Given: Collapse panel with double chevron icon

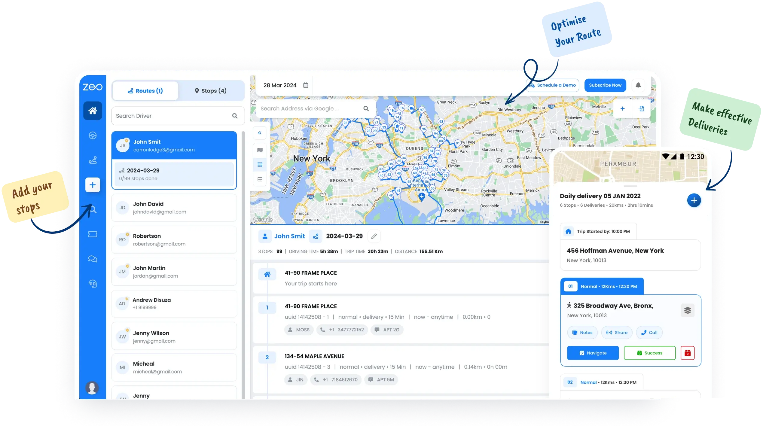Looking at the screenshot, I should pos(260,133).
